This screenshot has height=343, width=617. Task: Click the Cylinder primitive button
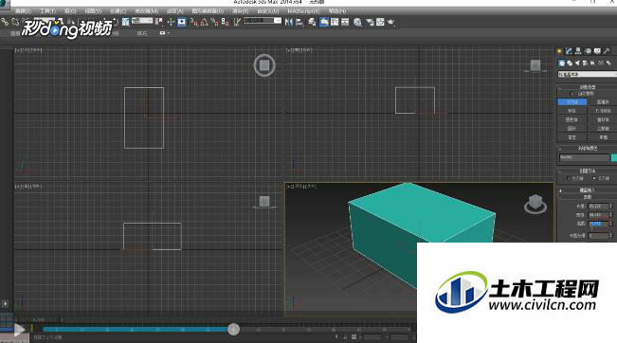(x=572, y=119)
